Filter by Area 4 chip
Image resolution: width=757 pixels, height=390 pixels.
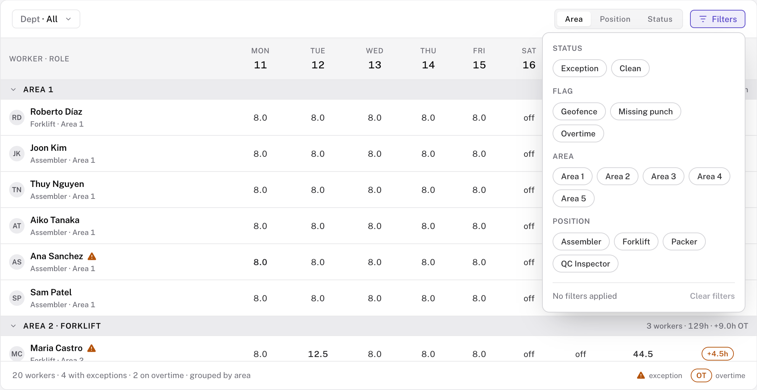coord(709,176)
